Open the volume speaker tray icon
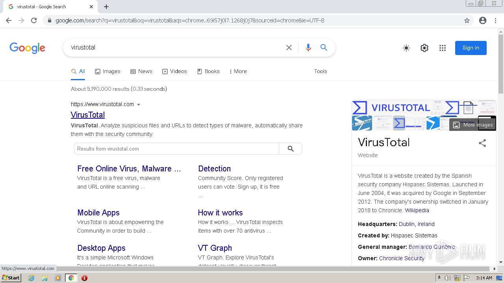Image resolution: width=504 pixels, height=283 pixels. tap(448, 278)
